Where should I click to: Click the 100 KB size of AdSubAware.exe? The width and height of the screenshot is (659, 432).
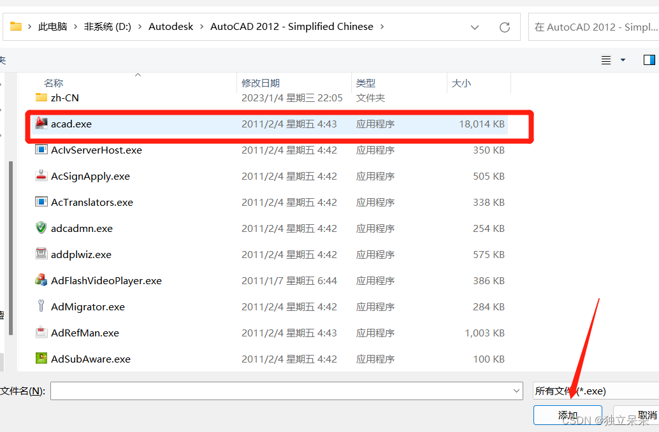tap(489, 359)
